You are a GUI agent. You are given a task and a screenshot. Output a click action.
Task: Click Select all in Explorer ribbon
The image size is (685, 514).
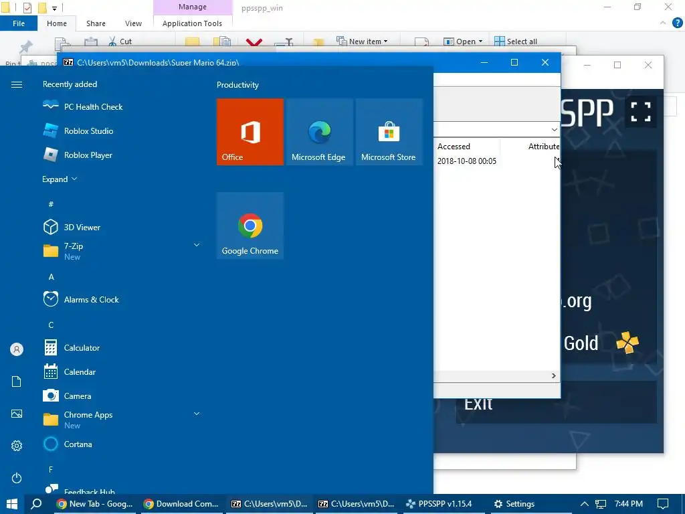point(516,41)
